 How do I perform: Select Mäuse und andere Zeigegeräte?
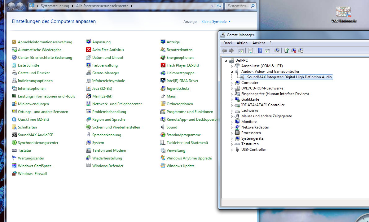(x=267, y=116)
